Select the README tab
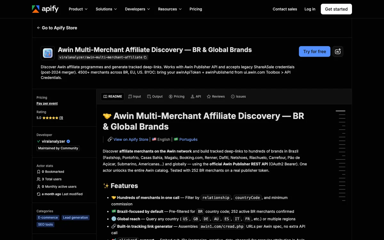The width and height of the screenshot is (384, 240). click(113, 96)
